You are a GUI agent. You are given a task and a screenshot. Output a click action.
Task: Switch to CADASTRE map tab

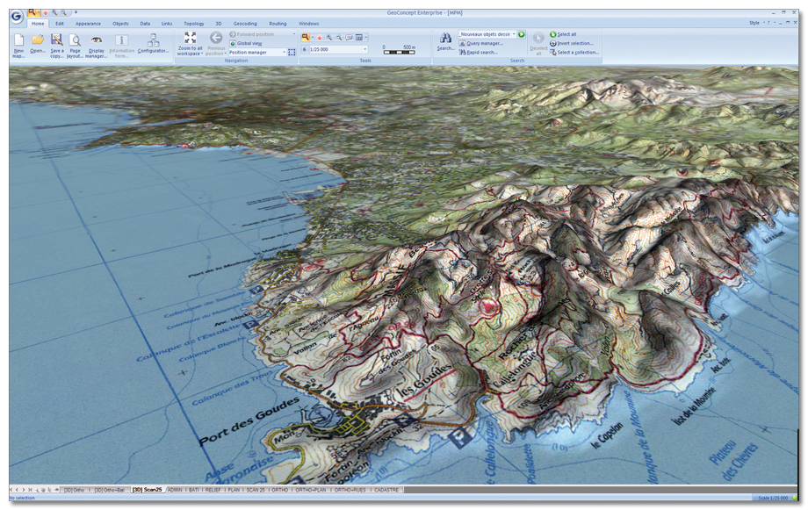coord(386,489)
